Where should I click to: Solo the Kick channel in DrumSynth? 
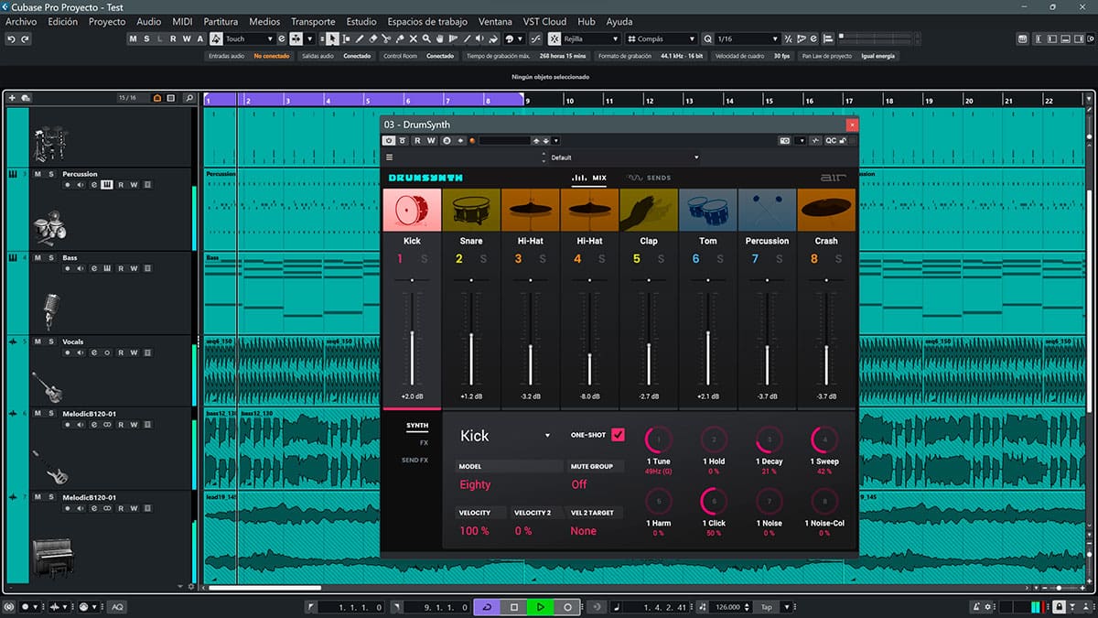424,259
